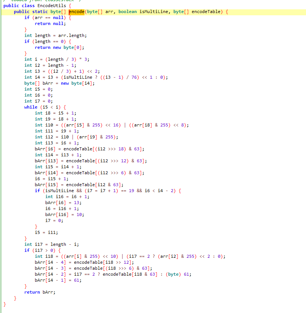The image size is (306, 313).
Task: Click the number 76 in the i4 declaration
Action: pyautogui.click(x=134, y=78)
